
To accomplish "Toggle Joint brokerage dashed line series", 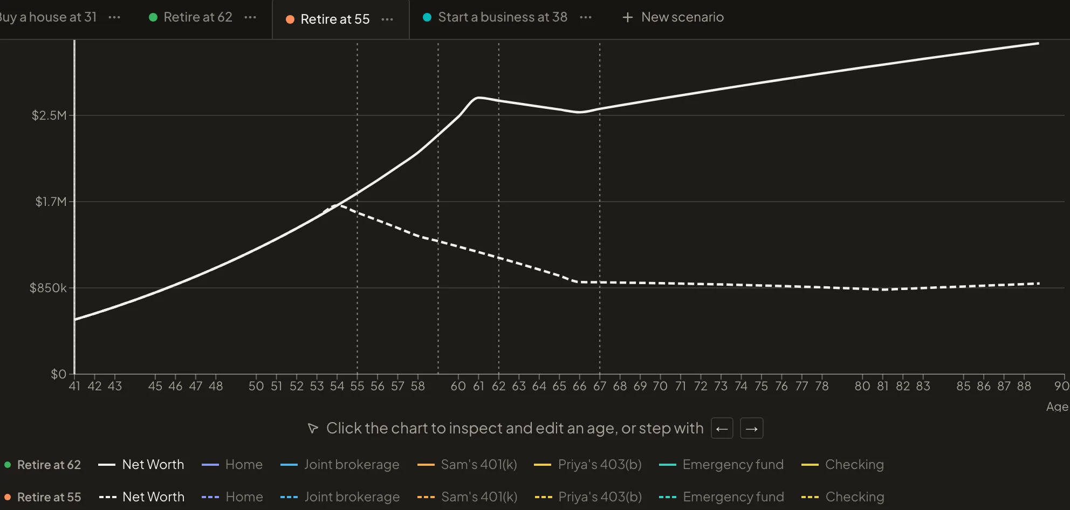I will (x=340, y=497).
